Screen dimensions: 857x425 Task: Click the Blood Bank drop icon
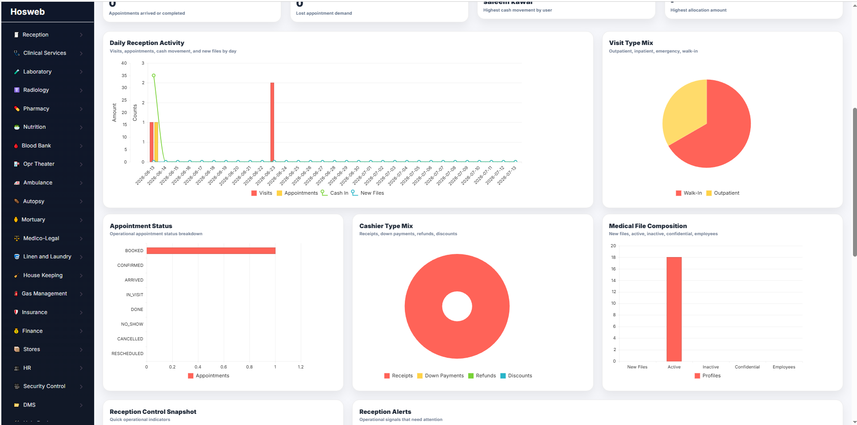[x=16, y=146]
